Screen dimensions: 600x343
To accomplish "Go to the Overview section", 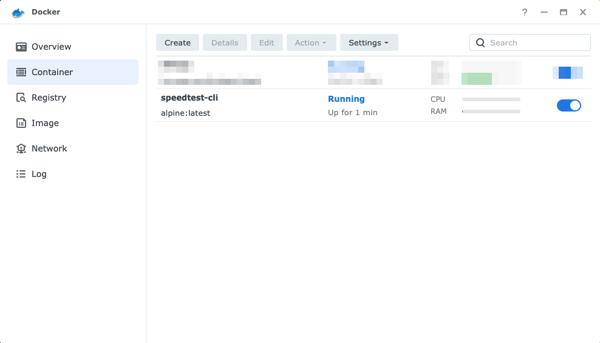I will [73, 47].
